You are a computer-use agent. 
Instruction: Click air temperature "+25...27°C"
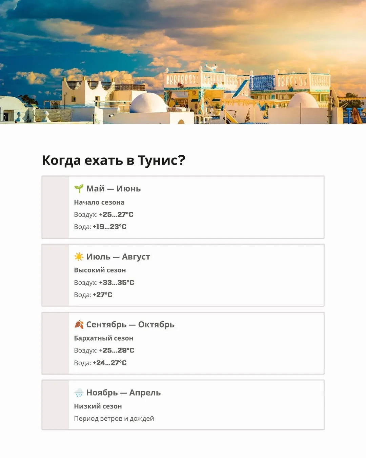coord(116,214)
